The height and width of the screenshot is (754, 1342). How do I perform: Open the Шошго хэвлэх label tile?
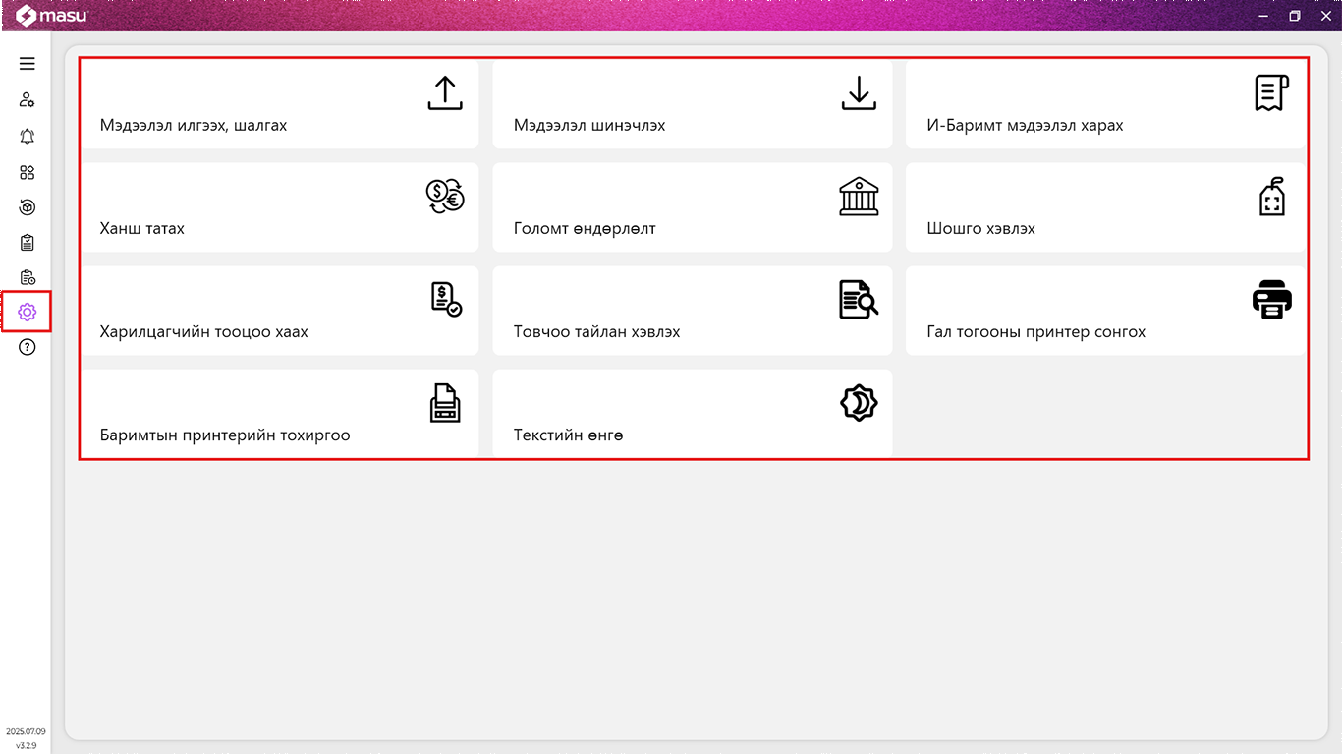tap(1105, 208)
